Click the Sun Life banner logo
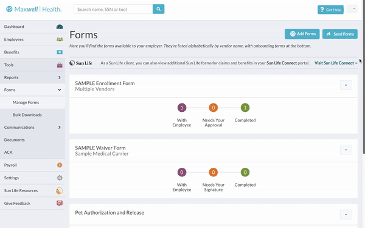The height and width of the screenshot is (228, 365). click(x=81, y=63)
